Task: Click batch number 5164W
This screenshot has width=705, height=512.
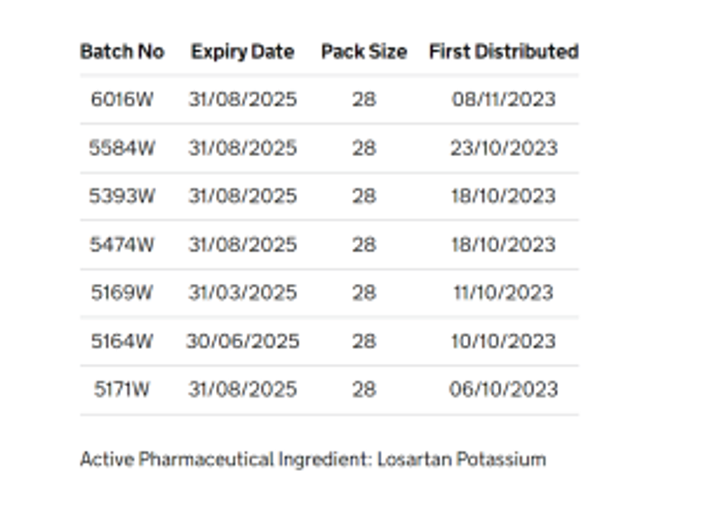Action: [x=122, y=341]
